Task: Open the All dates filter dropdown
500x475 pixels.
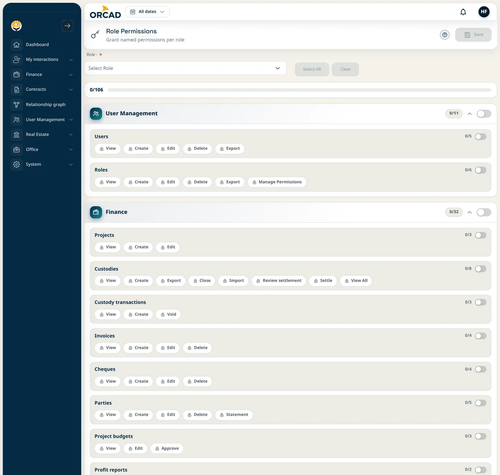Action: coord(147,12)
